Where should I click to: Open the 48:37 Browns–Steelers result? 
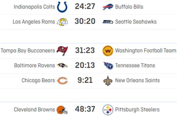[x=85, y=109]
